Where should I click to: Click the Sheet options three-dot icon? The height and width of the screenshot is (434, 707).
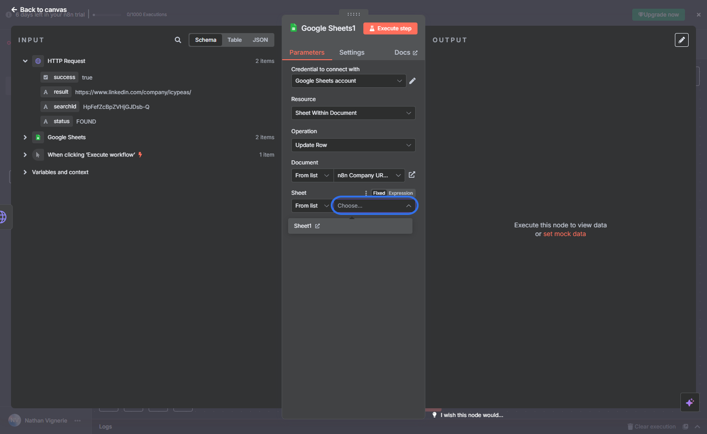[366, 193]
